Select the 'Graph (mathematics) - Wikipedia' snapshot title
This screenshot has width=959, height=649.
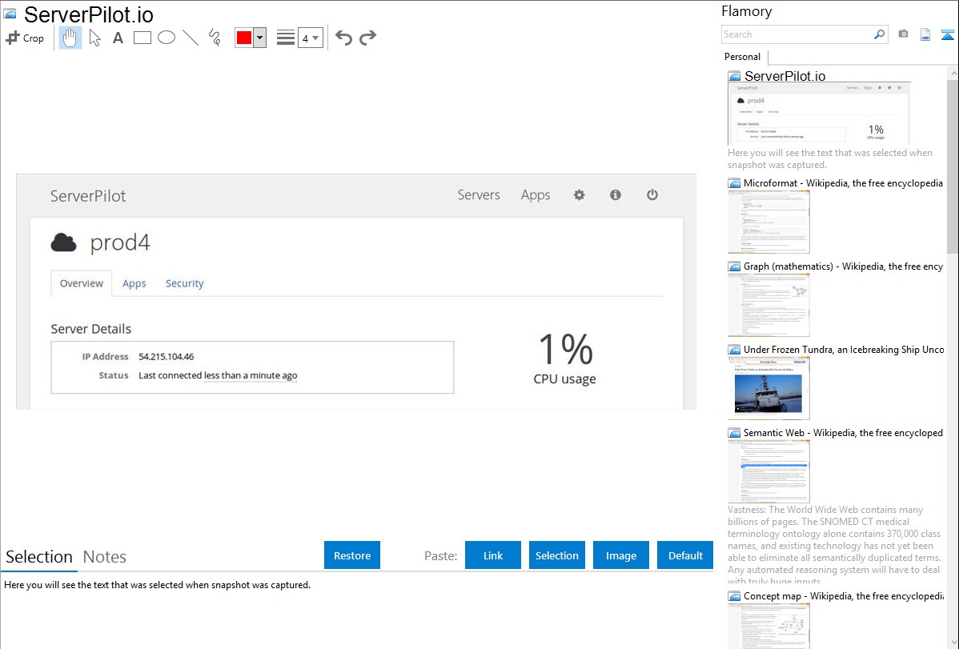pyautogui.click(x=844, y=266)
